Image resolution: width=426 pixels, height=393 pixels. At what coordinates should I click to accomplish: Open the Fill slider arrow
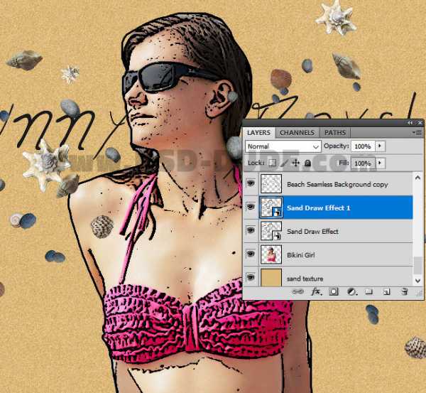(x=381, y=163)
